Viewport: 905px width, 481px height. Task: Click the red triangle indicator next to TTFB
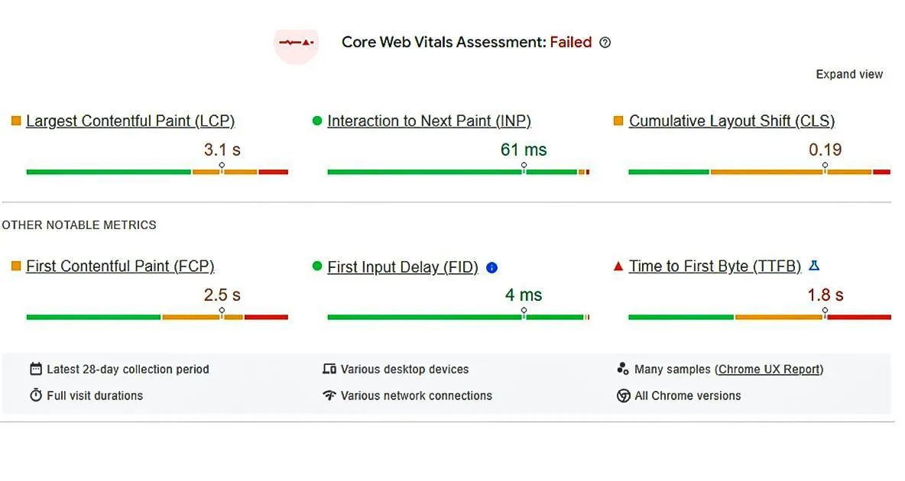(x=618, y=266)
